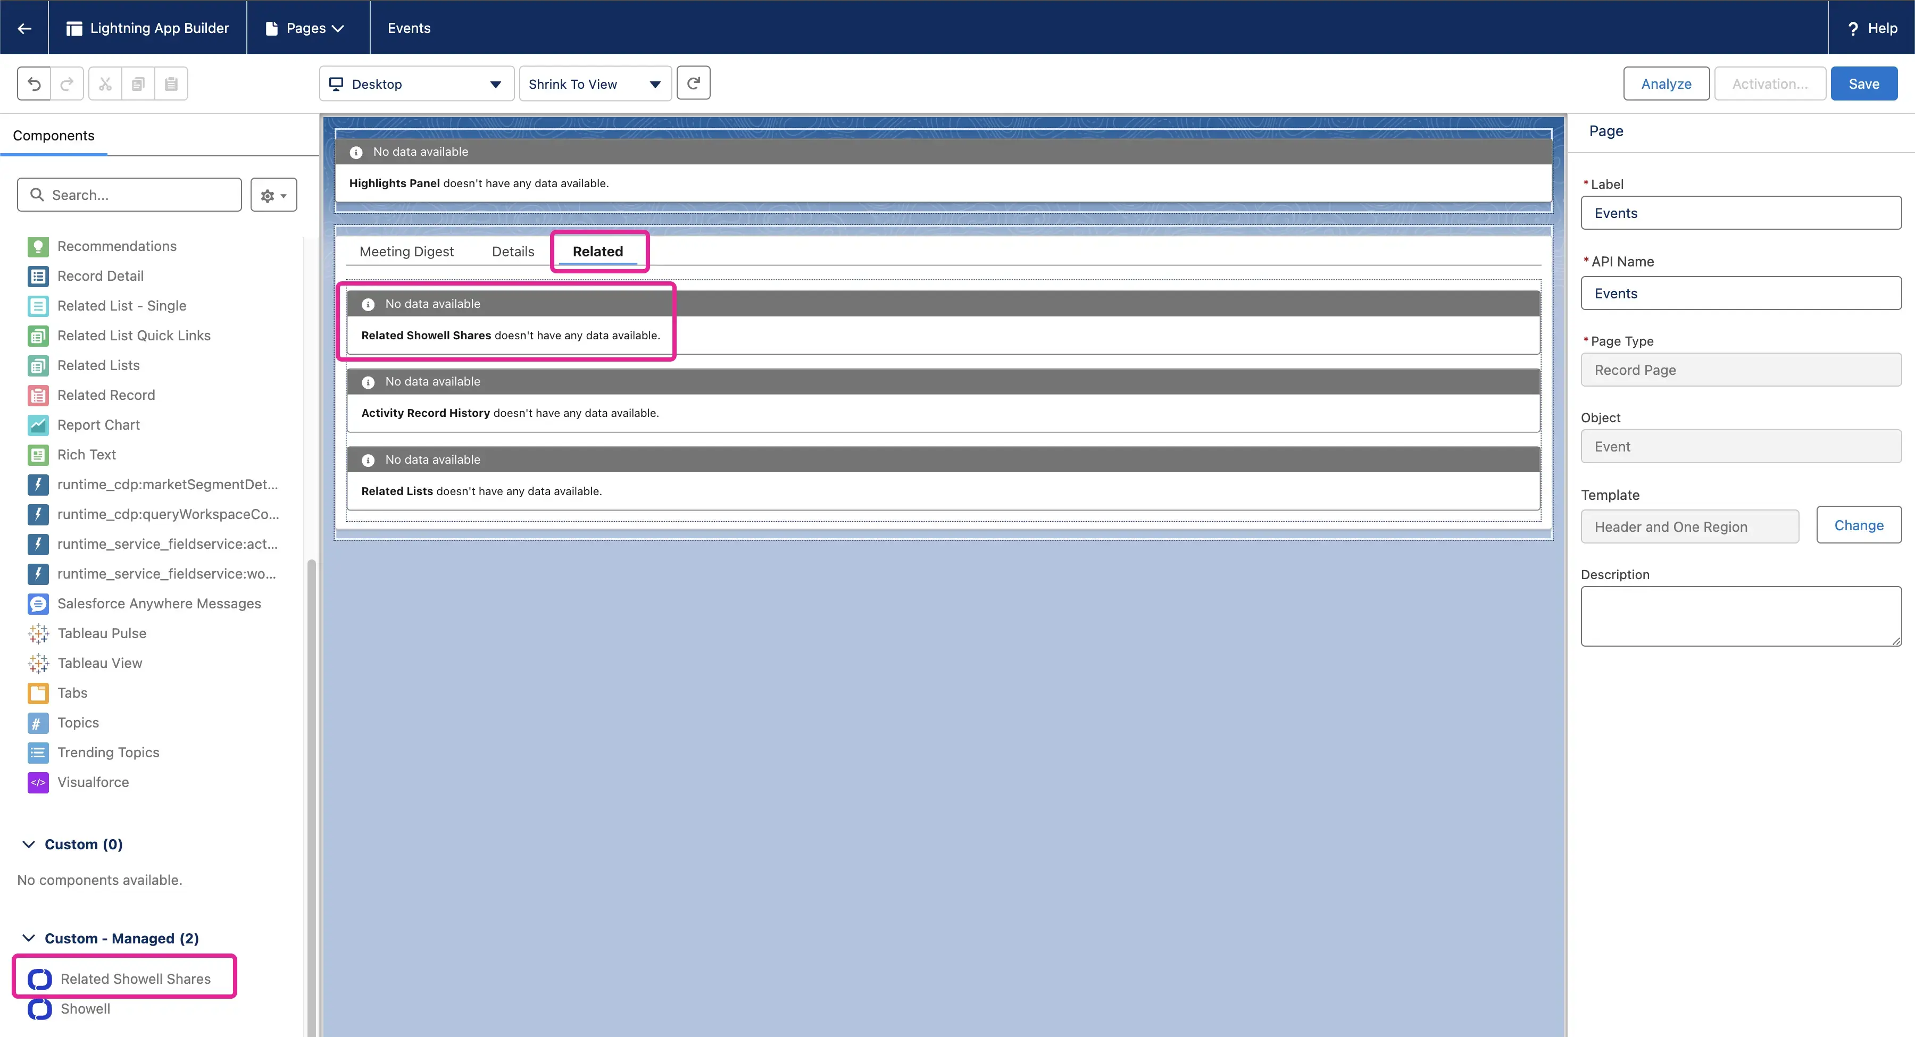This screenshot has height=1037, width=1915.
Task: Select the Components tab
Action: coord(54,135)
